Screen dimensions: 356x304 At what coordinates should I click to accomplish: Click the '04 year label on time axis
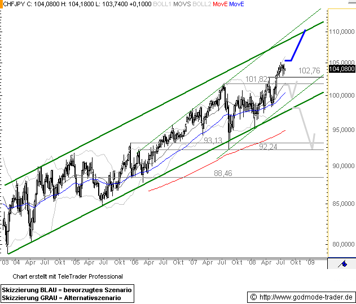[16, 262]
